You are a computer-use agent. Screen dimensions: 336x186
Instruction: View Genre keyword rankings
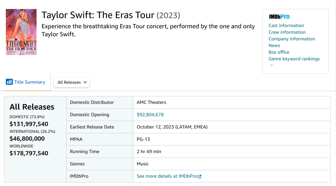coord(294,59)
